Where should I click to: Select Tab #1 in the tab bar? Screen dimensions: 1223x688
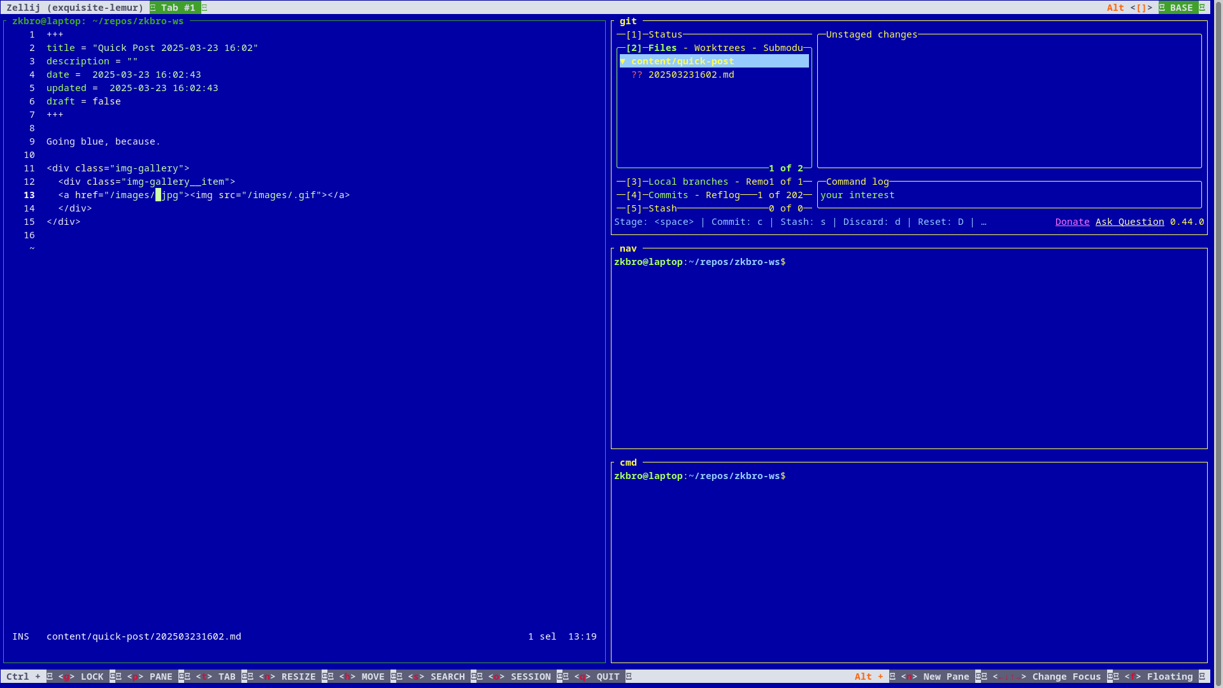click(x=178, y=8)
